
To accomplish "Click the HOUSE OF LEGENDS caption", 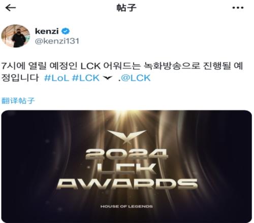I will [x=126, y=206].
